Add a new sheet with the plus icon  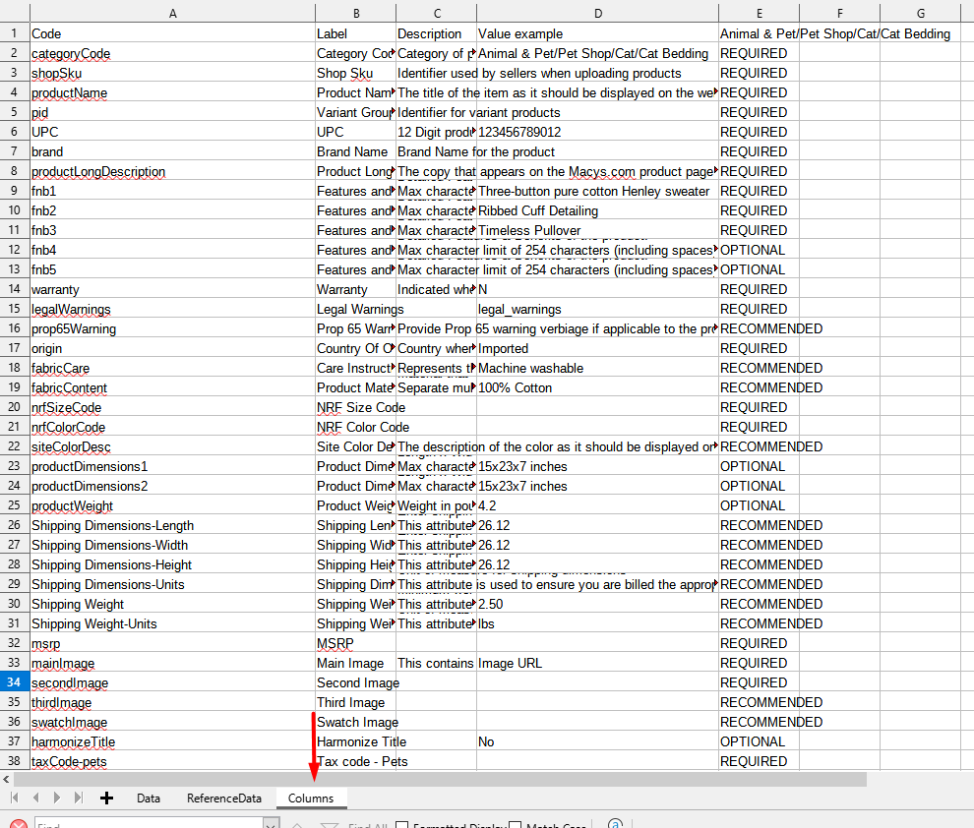pyautogui.click(x=107, y=798)
